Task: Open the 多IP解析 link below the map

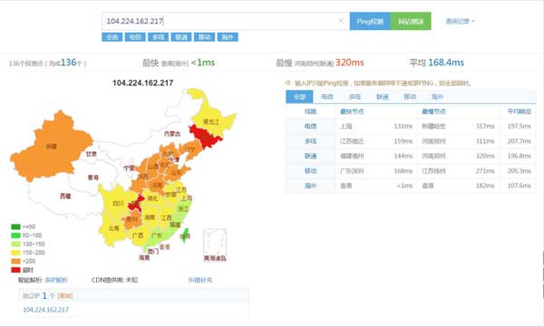Action: tap(56, 280)
